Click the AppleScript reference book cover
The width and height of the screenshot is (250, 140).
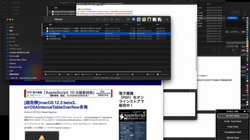pyautogui.click(x=133, y=124)
